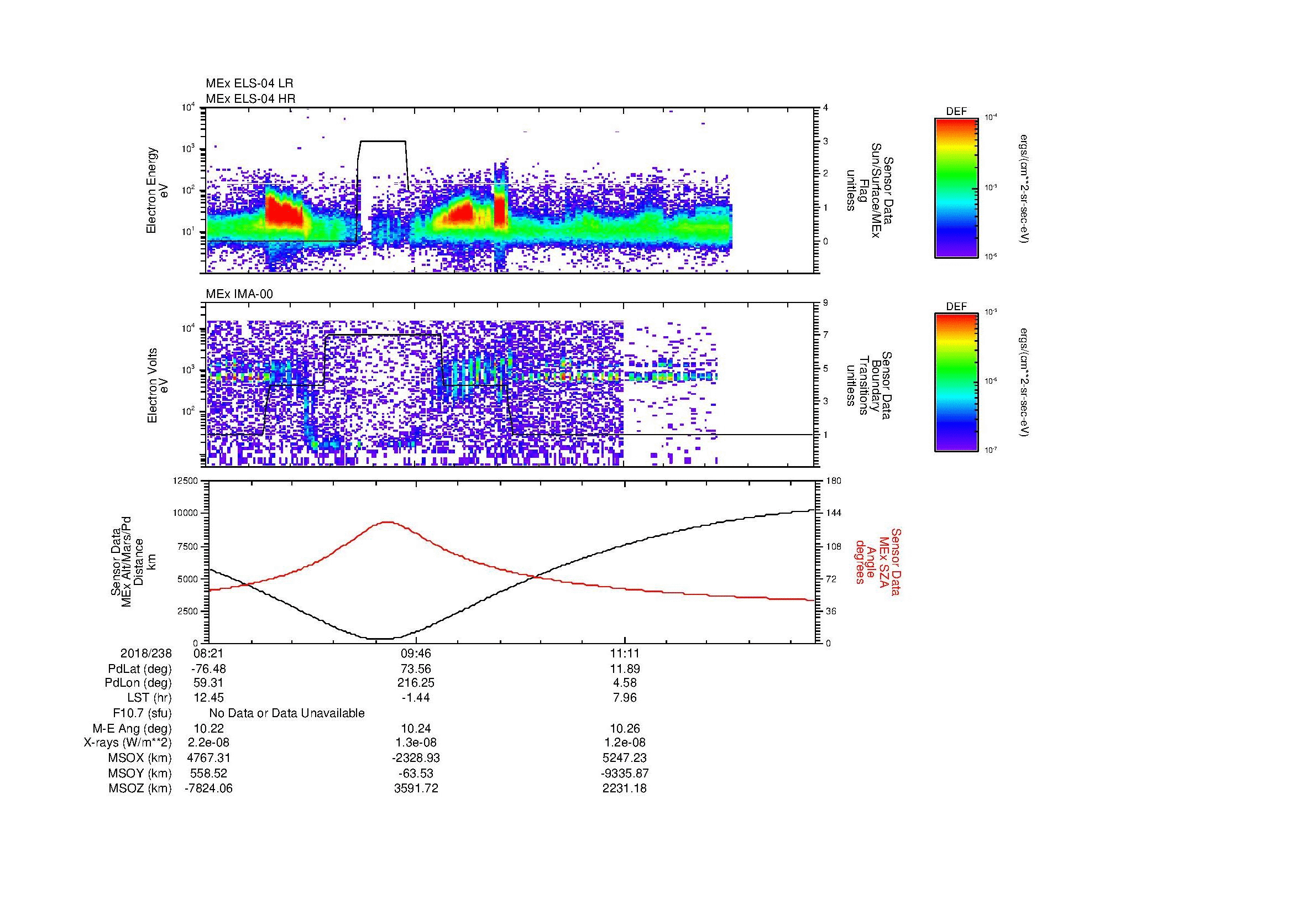Click the 'MSOY (km)' row label

click(x=140, y=773)
